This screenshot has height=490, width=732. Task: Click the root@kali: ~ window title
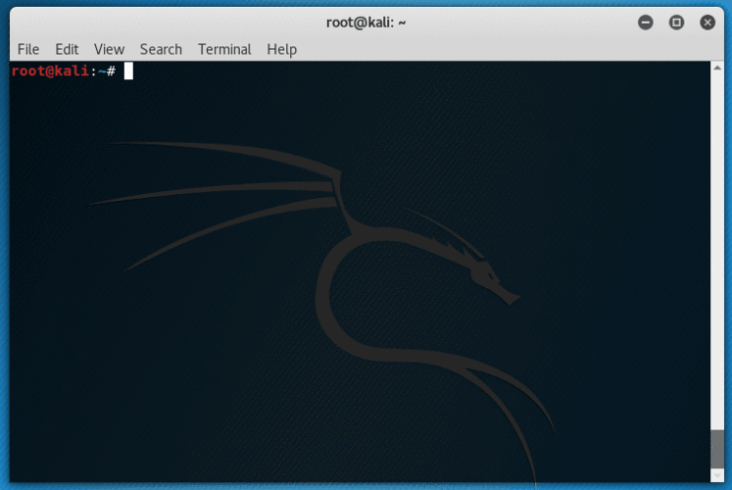(366, 22)
